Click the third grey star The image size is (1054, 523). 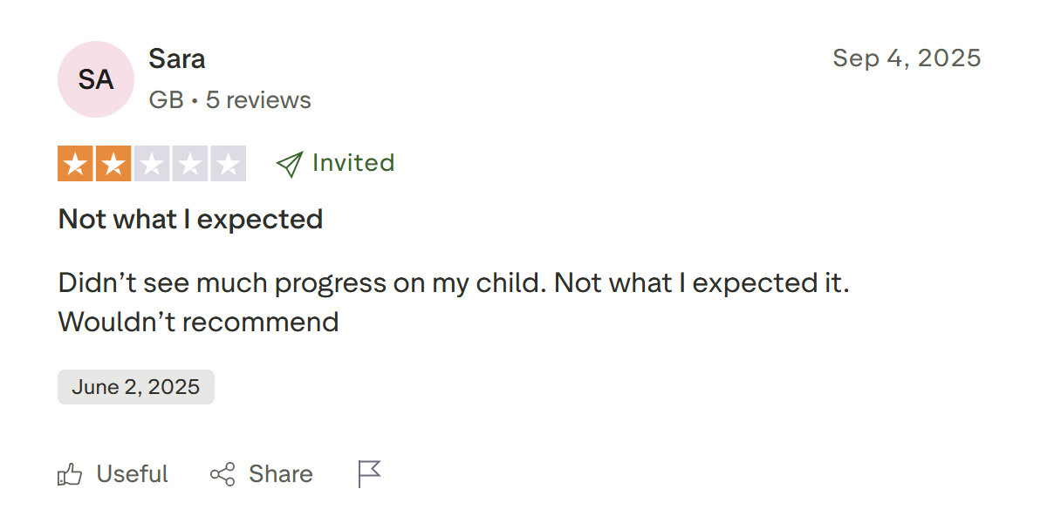pos(152,164)
